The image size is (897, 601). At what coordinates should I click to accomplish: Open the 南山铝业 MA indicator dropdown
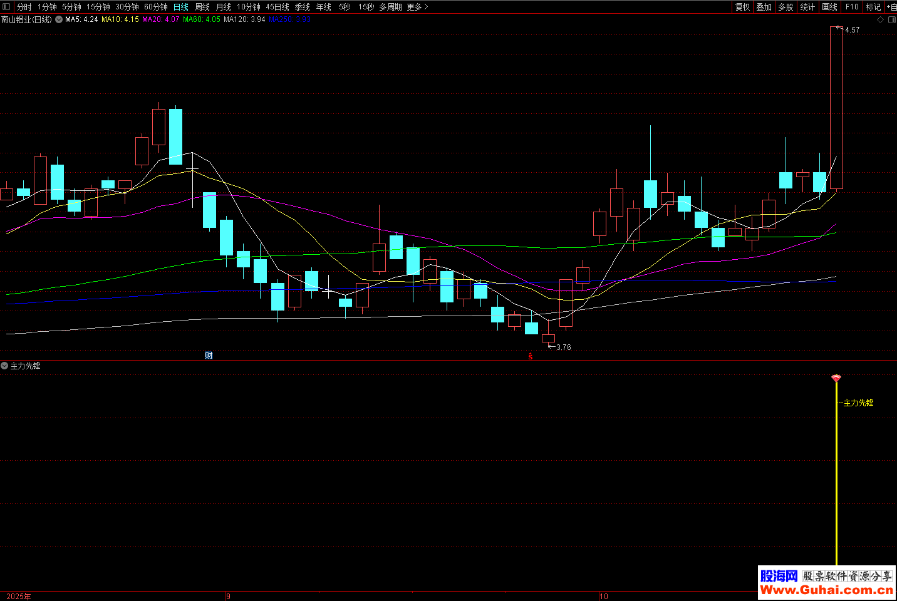point(59,19)
